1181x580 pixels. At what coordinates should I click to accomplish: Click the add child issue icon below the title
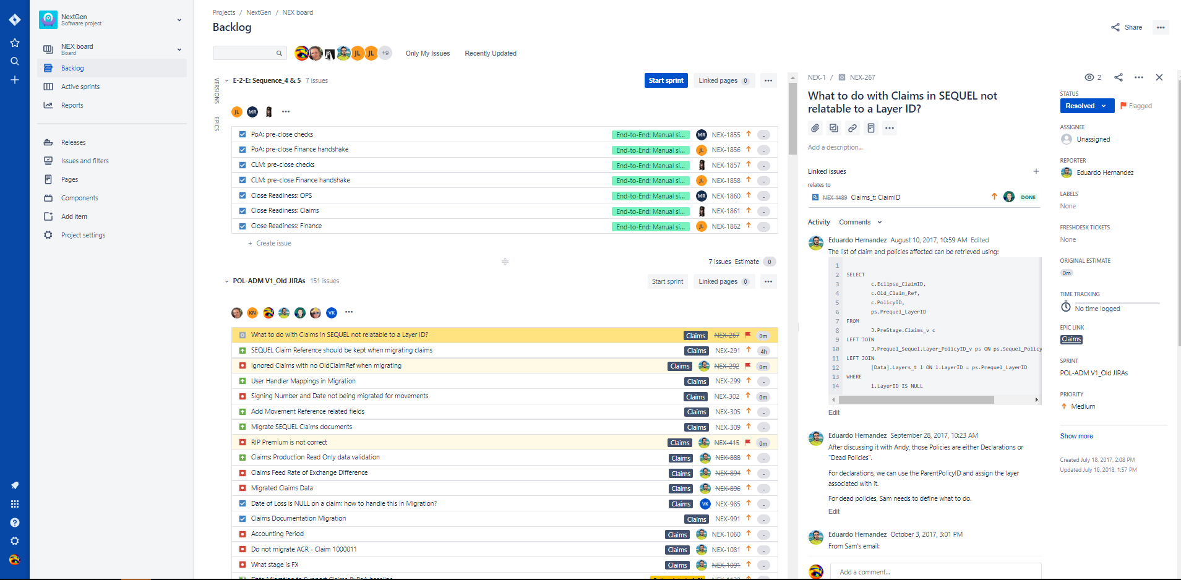(x=833, y=128)
